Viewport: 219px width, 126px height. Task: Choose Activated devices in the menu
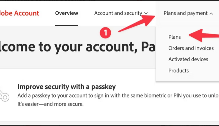[x=188, y=59]
